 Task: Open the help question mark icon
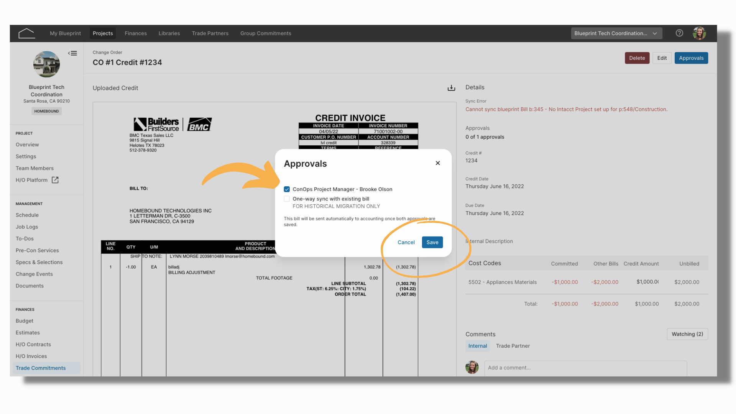point(679,33)
